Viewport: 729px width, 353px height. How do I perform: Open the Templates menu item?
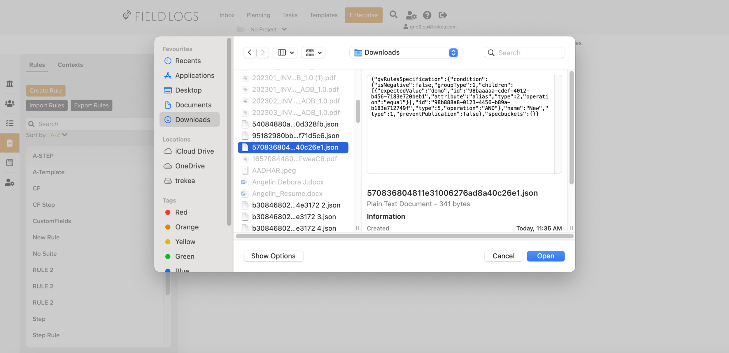(323, 15)
